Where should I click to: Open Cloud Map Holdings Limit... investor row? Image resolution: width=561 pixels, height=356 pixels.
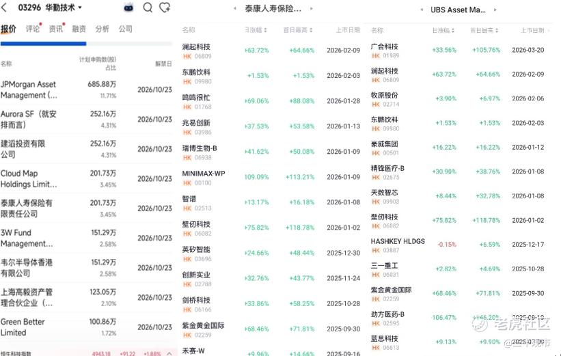[x=86, y=179]
